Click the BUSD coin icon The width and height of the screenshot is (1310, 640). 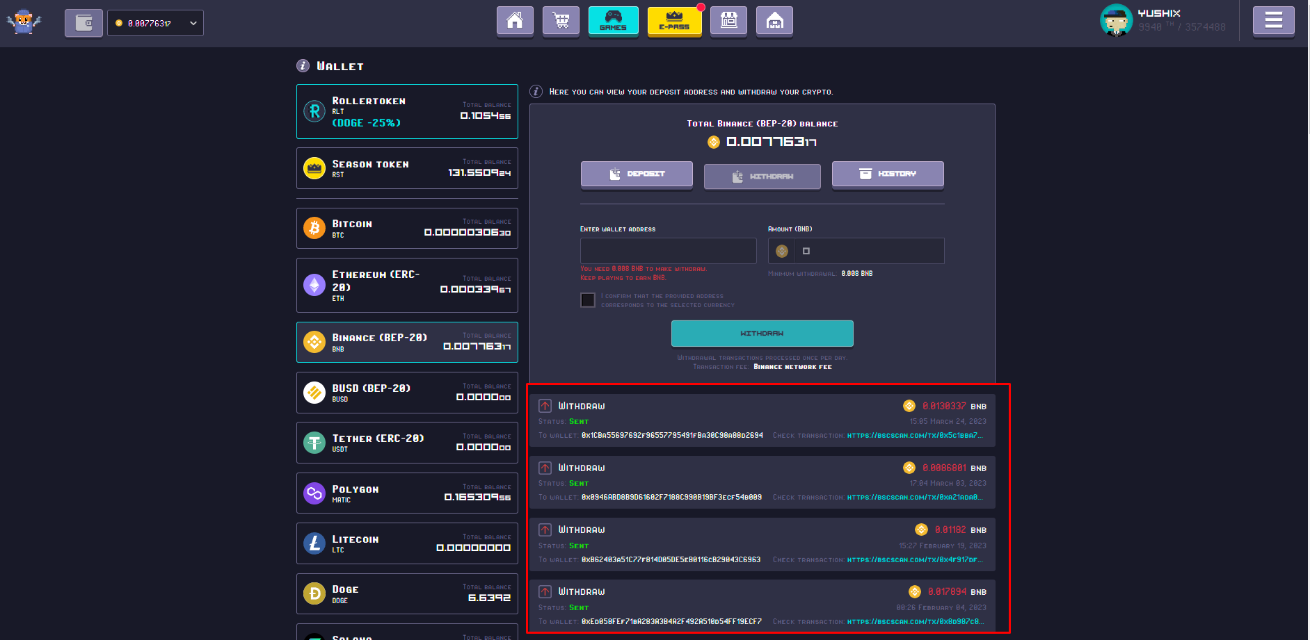pyautogui.click(x=314, y=393)
